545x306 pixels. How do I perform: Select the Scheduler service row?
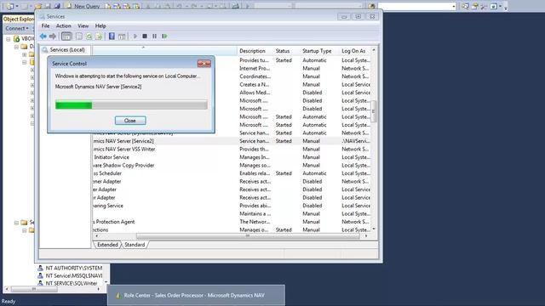click(x=232, y=173)
